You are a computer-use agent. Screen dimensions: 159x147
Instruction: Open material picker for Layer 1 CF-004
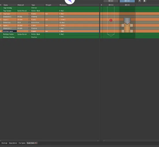tap(29, 20)
